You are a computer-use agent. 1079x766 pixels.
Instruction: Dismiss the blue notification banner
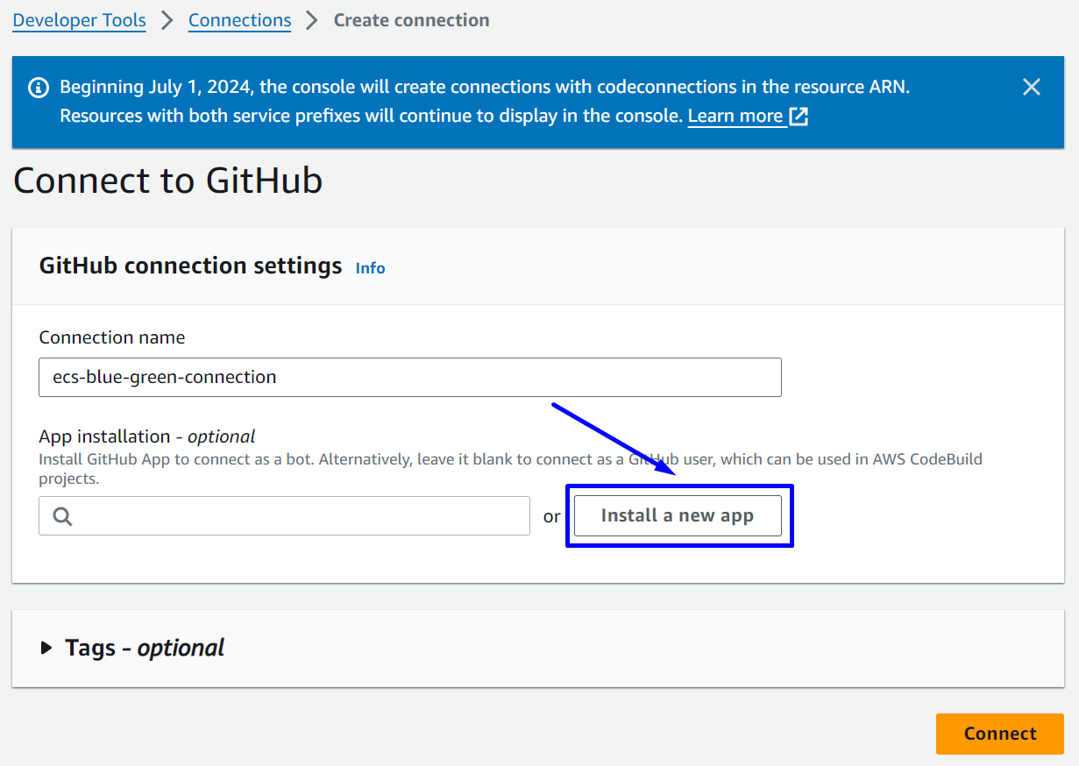1032,87
